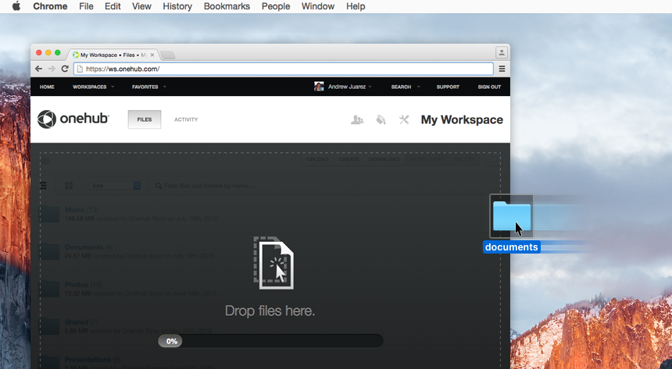Open the workspace theme paint icon
Image resolution: width=672 pixels, height=369 pixels.
(381, 119)
